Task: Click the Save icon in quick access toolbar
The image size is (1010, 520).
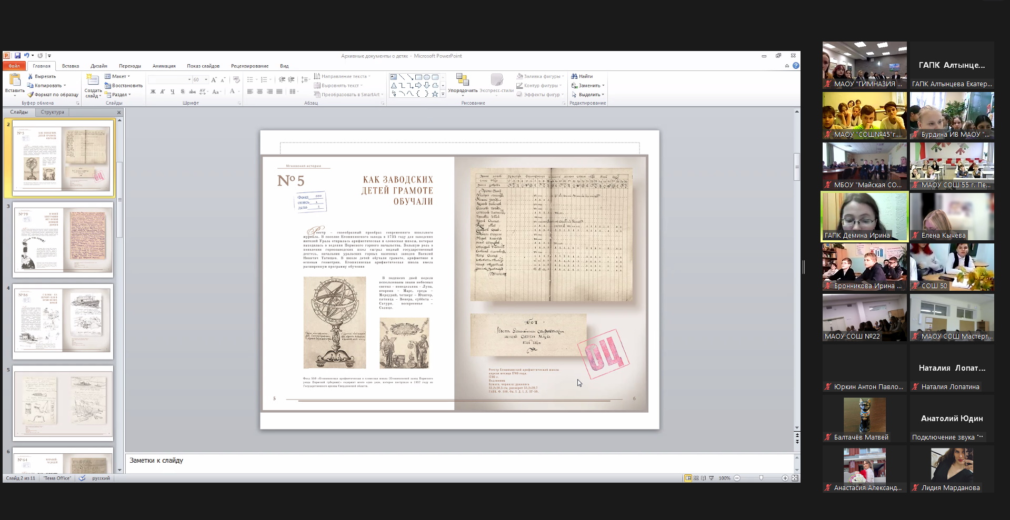Action: 17,56
